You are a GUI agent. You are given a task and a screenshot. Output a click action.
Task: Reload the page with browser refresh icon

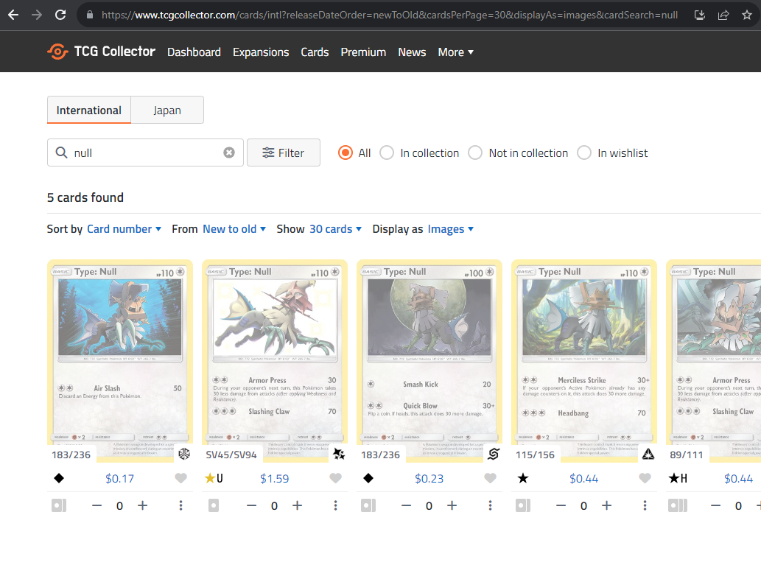click(60, 15)
